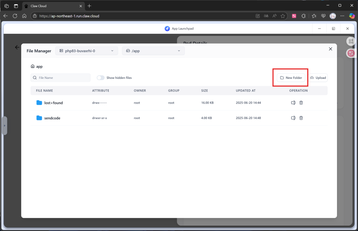Open the browser extensions menu
The height and width of the screenshot is (231, 358).
(303, 16)
